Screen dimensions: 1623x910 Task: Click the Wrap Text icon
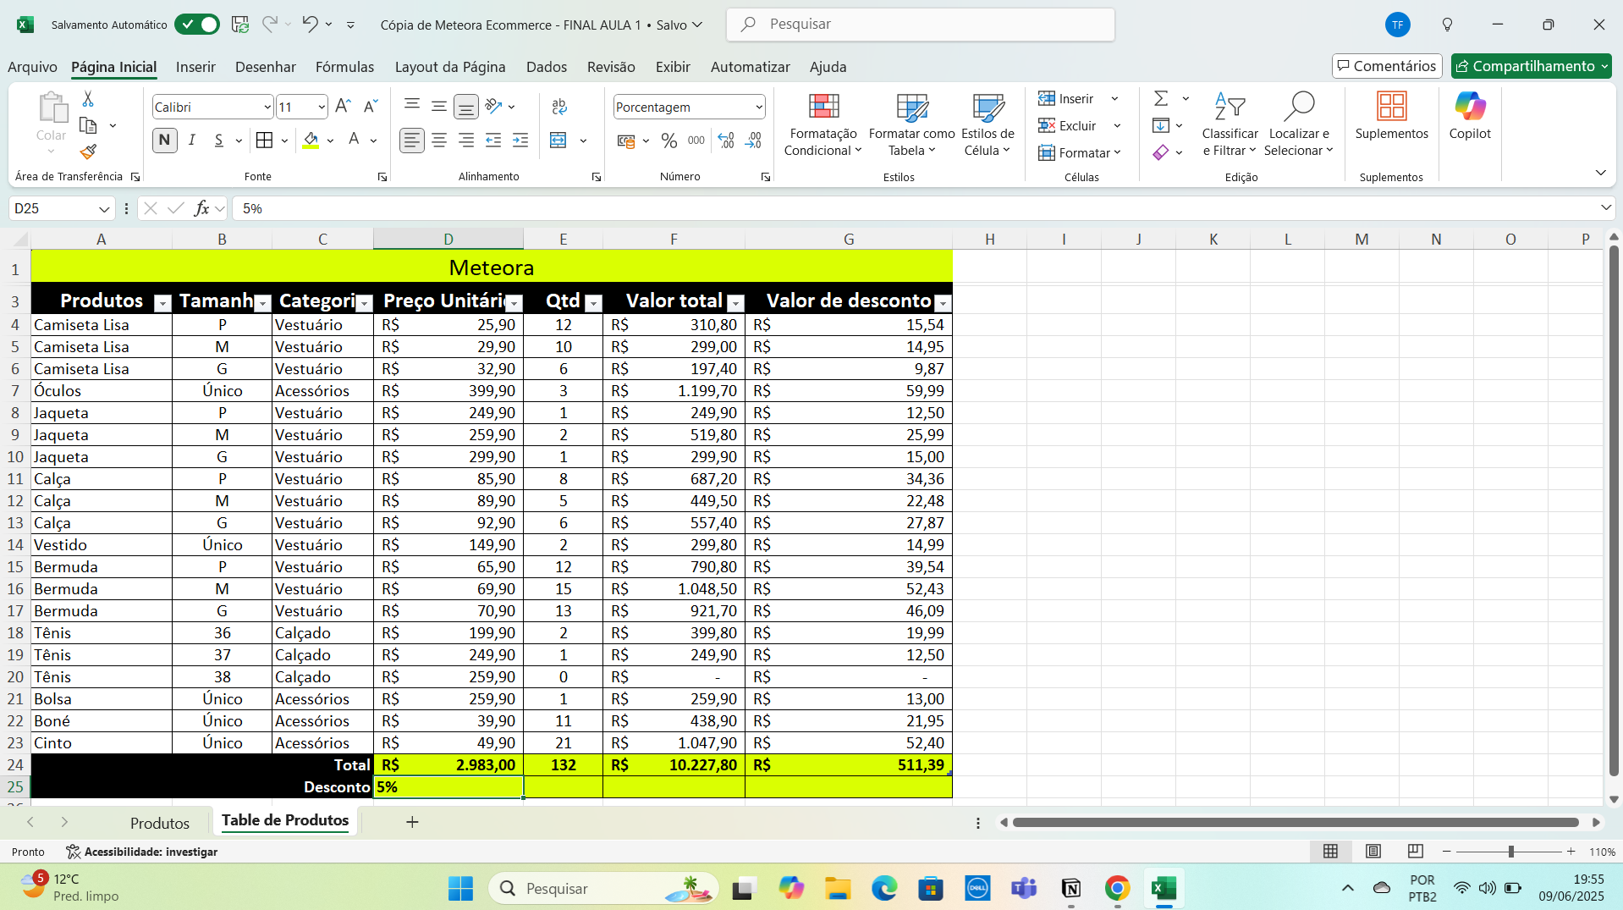click(x=559, y=107)
